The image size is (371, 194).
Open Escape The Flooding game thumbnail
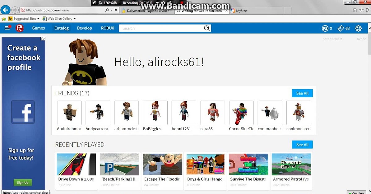point(162,164)
